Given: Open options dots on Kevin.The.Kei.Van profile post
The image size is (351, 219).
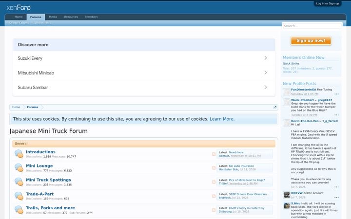Looking at the screenshot, I should point(336,187).
